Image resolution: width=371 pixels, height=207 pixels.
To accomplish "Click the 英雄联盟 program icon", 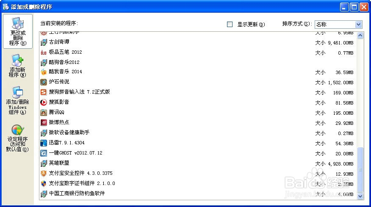I will pos(44,163).
